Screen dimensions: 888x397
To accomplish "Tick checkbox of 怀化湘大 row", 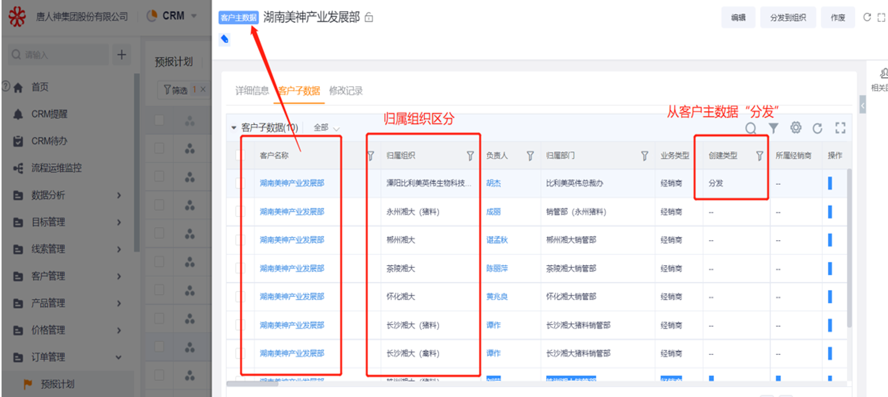I will click(240, 296).
